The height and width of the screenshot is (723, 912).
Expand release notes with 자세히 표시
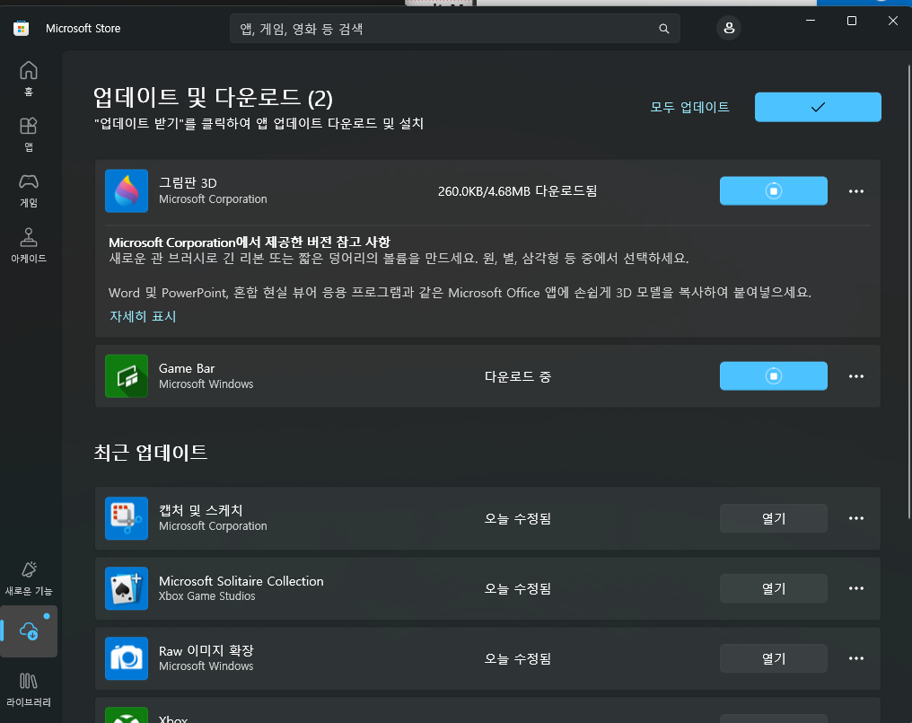(143, 316)
